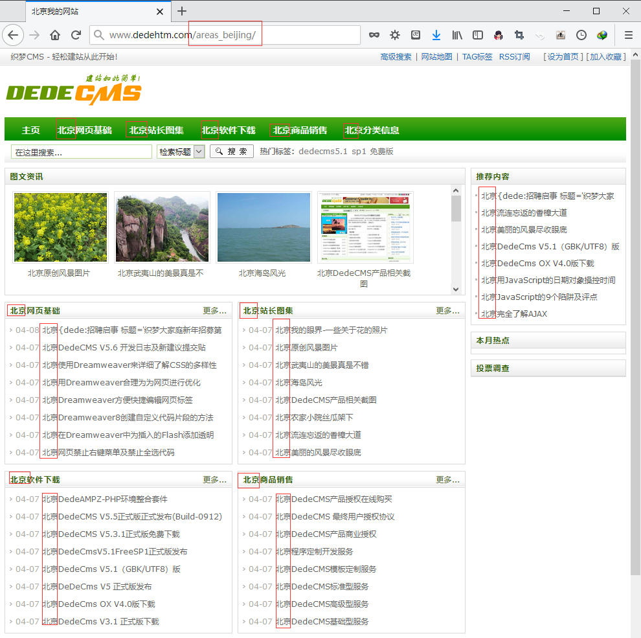Screen dimensions: 641x638
Task: Open the 检索标题 search type dropdown
Action: pyautogui.click(x=181, y=152)
